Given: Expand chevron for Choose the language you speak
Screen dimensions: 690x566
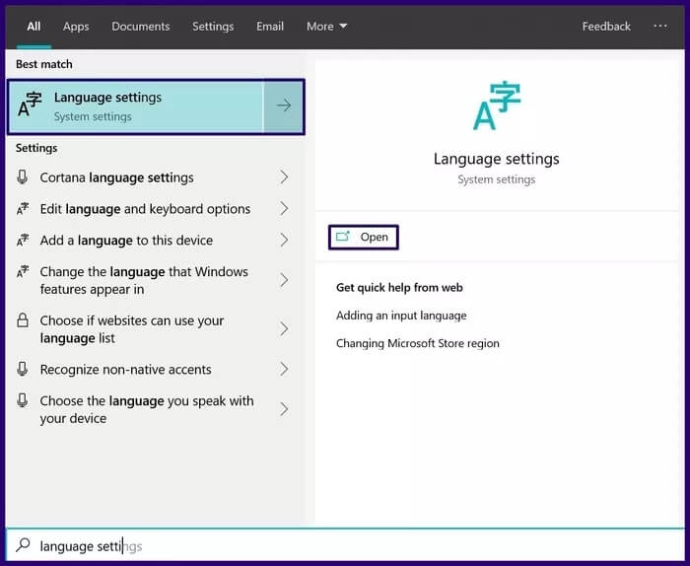Looking at the screenshot, I should pyautogui.click(x=284, y=409).
